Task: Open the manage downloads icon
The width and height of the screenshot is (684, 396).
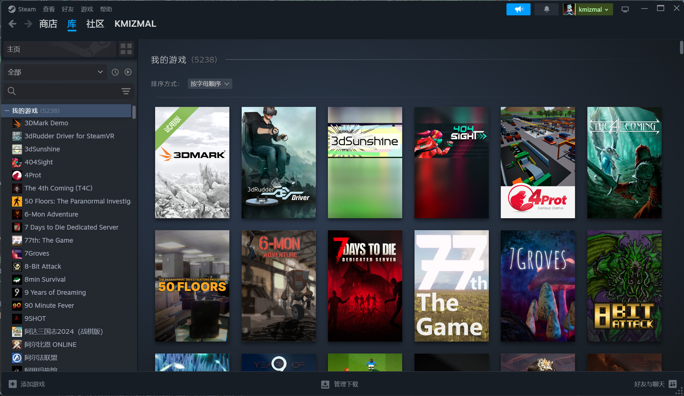Action: point(325,384)
